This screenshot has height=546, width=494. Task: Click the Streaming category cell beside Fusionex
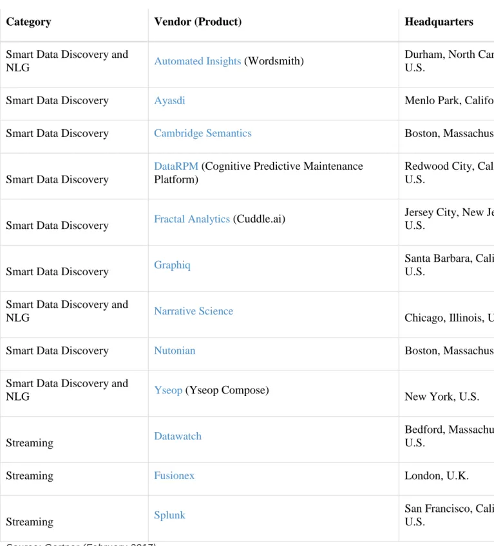tap(30, 476)
